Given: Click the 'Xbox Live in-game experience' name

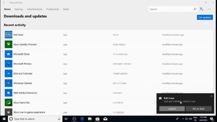Looking at the screenshot, I should pos(29,112).
